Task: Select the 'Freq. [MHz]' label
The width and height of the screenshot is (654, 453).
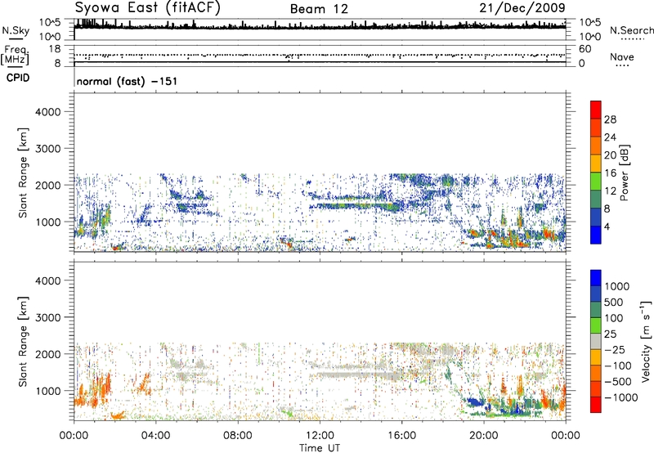Action: click(x=16, y=56)
